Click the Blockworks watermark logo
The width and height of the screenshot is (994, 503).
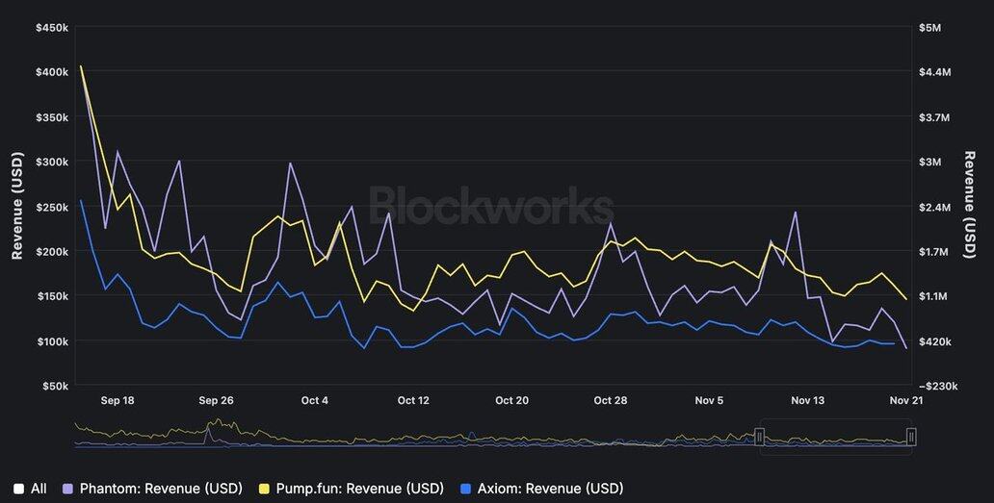(x=491, y=206)
